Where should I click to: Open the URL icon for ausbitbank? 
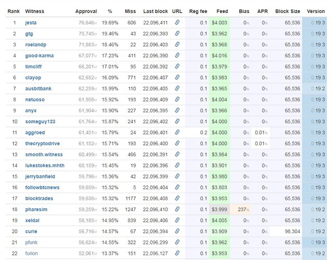coord(177,88)
